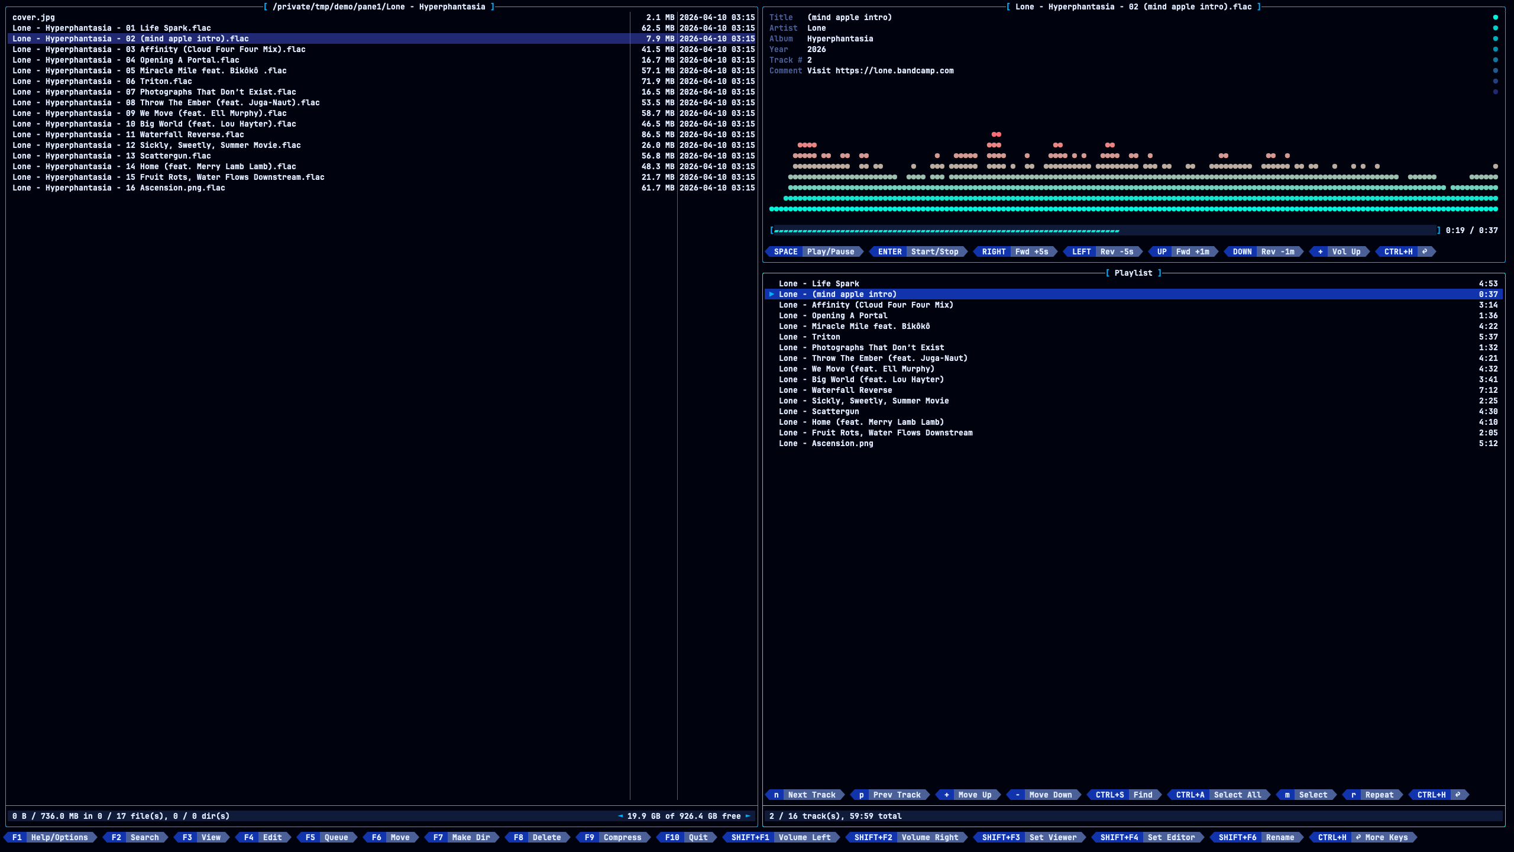Click the F9 Compress key
The image size is (1514, 852).
(x=613, y=837)
